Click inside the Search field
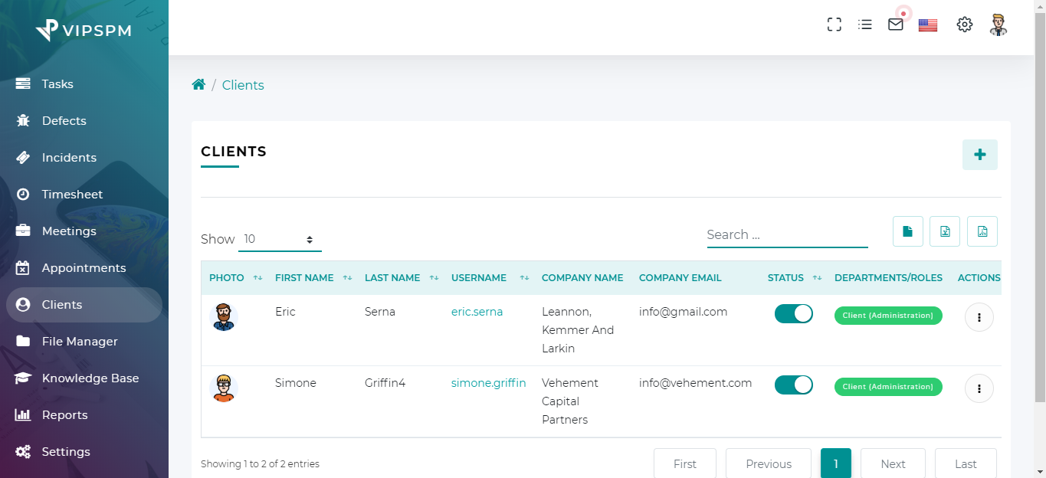The image size is (1046, 478). [x=787, y=234]
